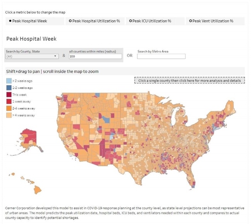Click the Peak Hospital Week heading
The width and height of the screenshot is (251, 224).
click(x=31, y=39)
